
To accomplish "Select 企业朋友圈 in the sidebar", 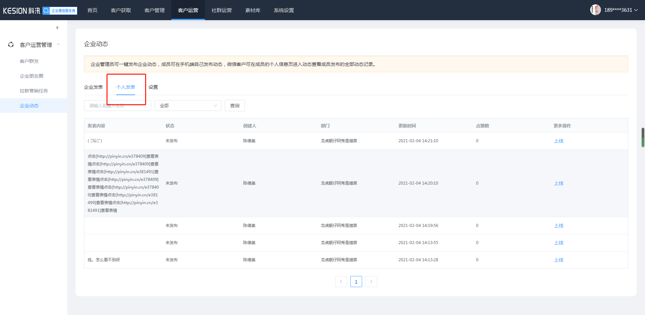I will click(x=32, y=76).
